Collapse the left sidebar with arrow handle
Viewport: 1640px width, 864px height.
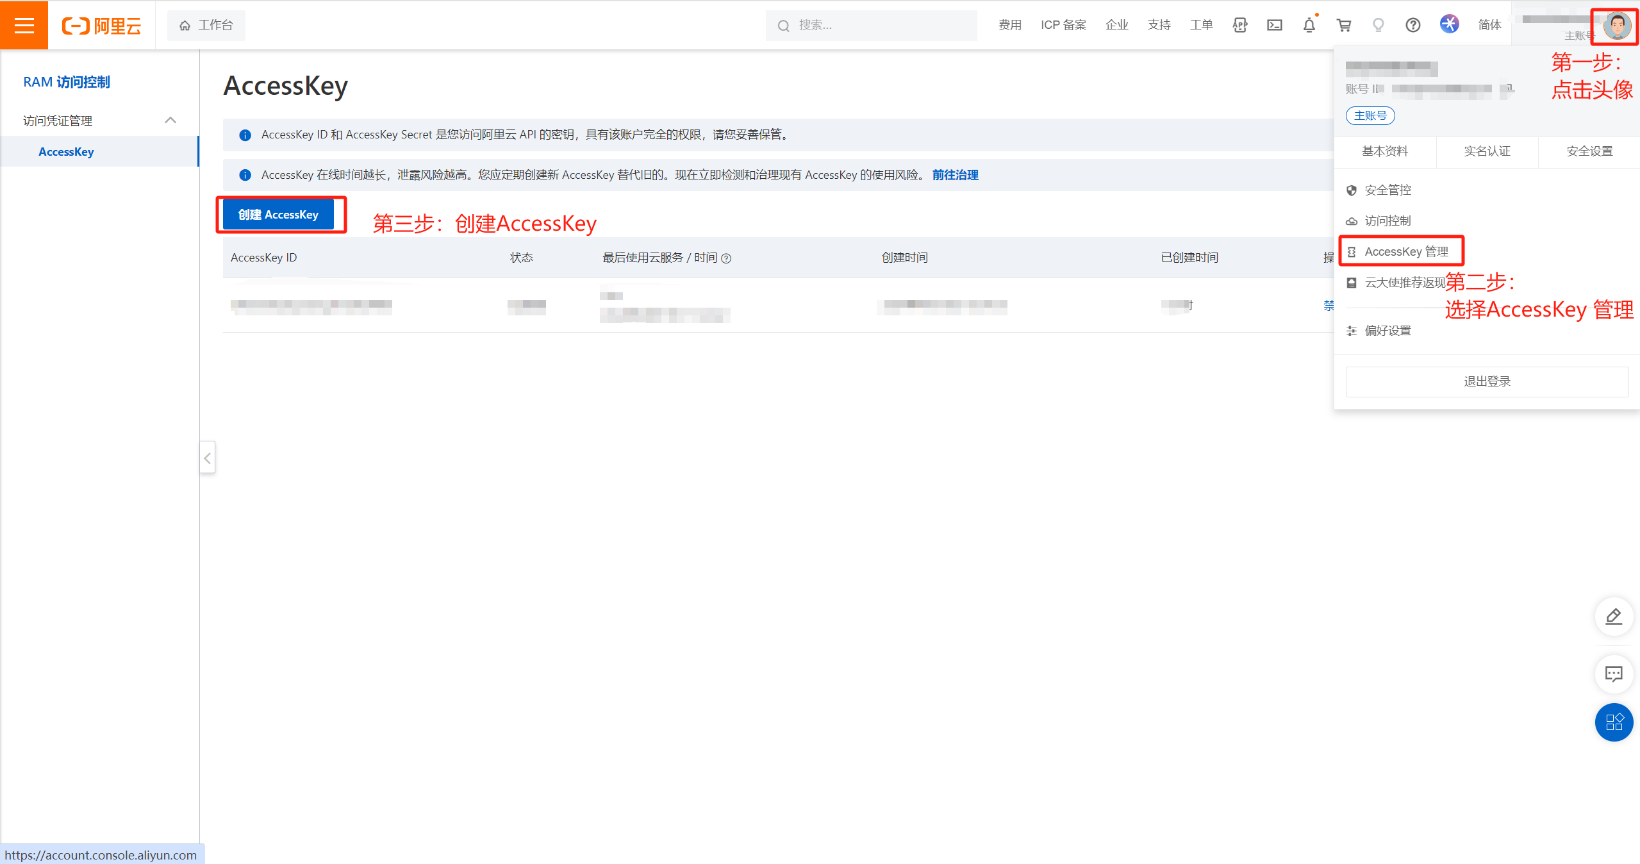tap(207, 458)
